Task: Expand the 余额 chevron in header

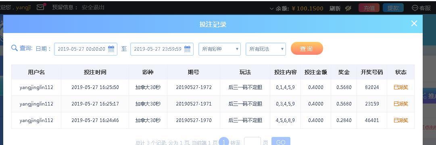Action: [272, 8]
